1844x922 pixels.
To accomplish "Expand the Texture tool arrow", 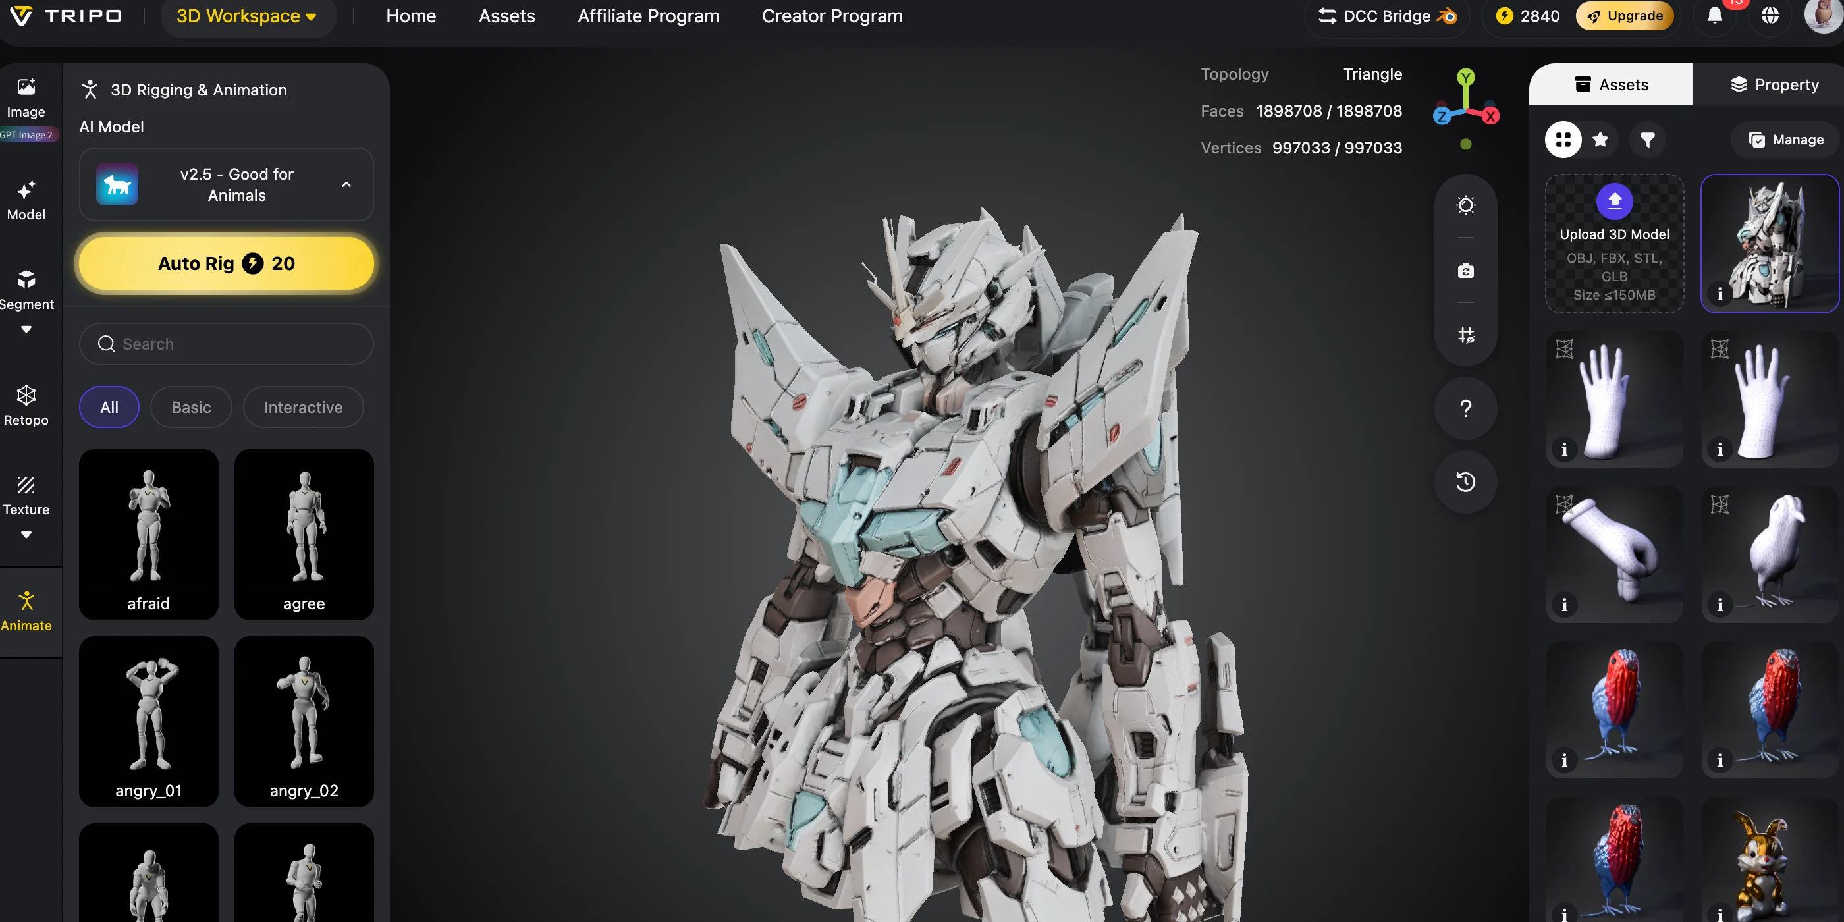I will click(26, 535).
